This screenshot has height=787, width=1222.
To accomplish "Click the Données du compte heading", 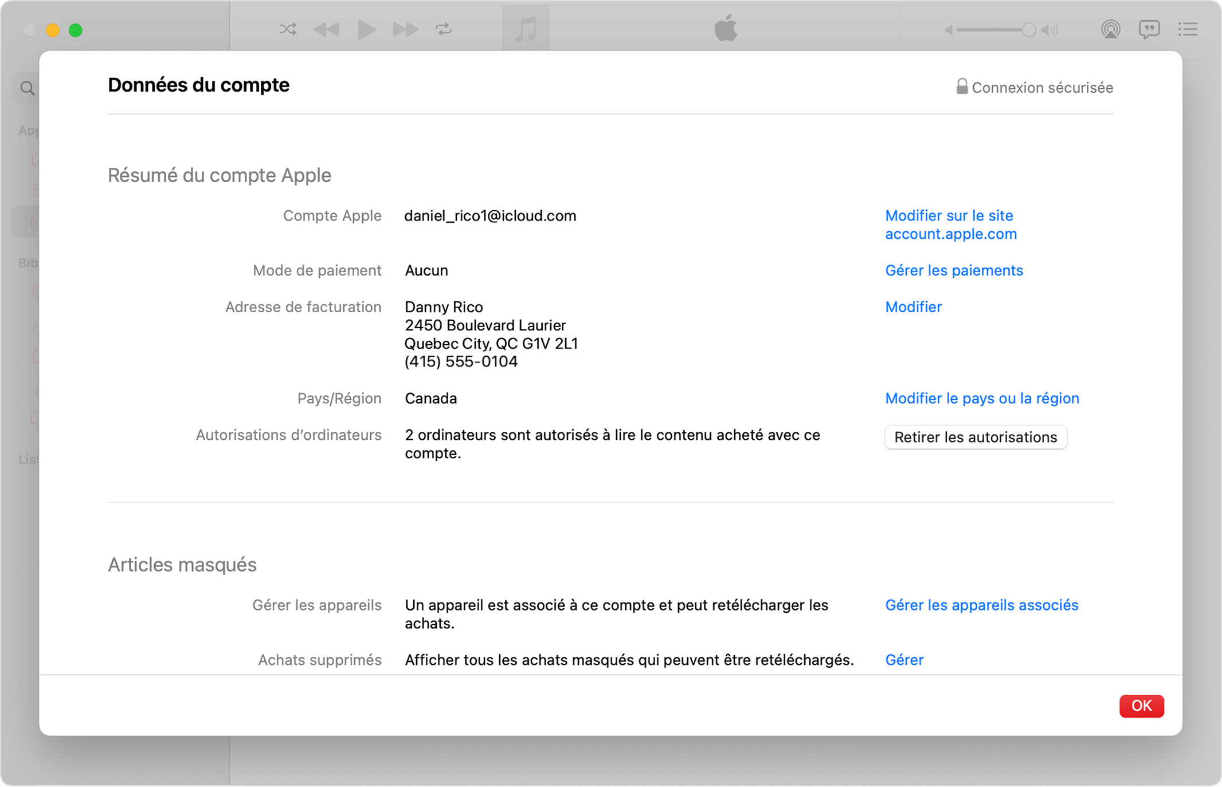I will tap(198, 85).
